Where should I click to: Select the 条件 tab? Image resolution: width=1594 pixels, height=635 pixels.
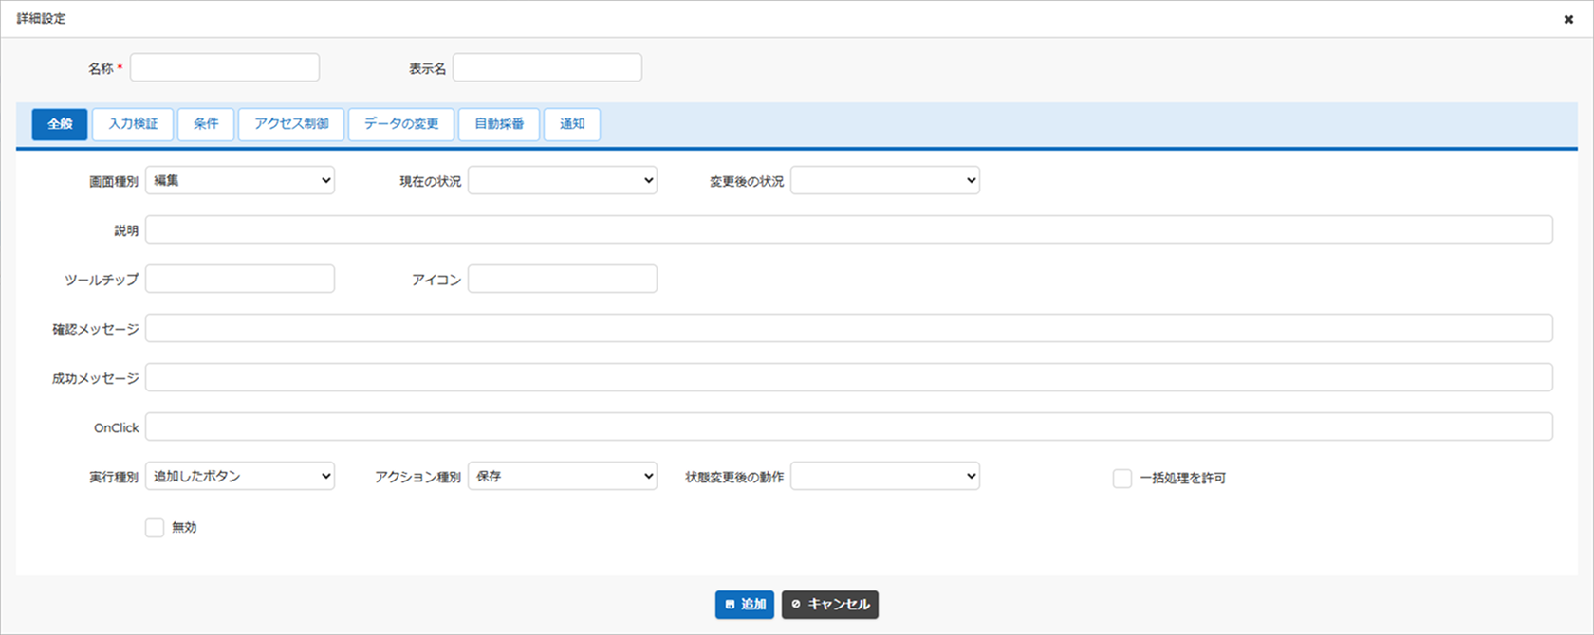point(206,124)
